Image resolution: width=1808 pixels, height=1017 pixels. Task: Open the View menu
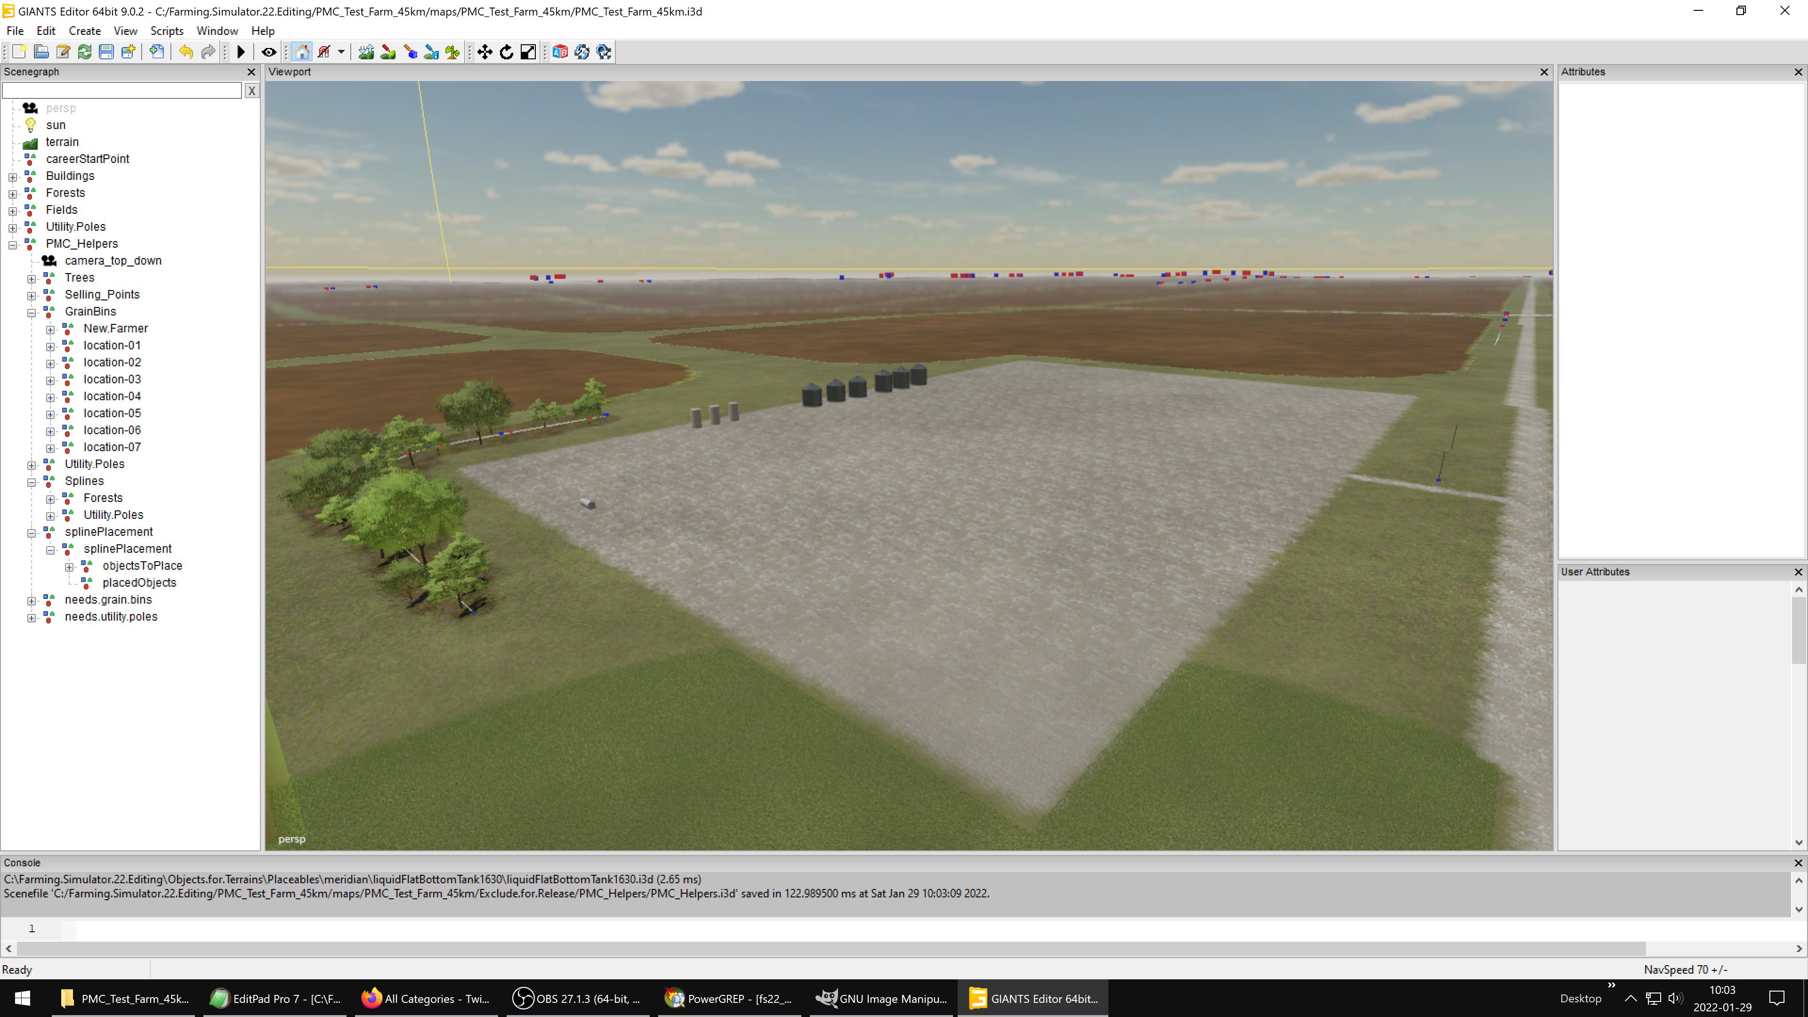[126, 31]
